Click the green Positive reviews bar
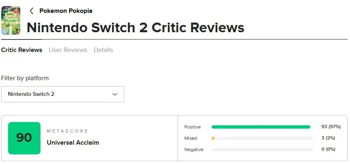 (x=261, y=127)
